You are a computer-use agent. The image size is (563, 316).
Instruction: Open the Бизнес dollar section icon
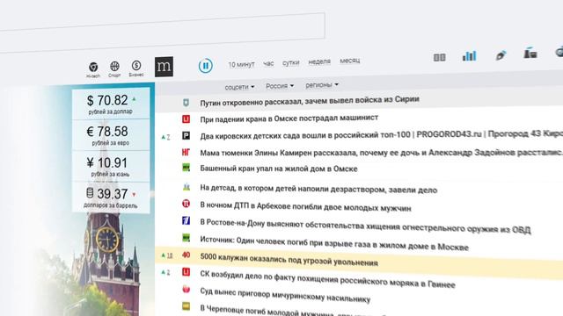(136, 65)
